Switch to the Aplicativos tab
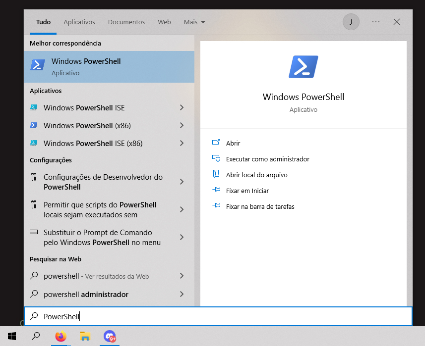Image resolution: width=425 pixels, height=346 pixels. 79,22
